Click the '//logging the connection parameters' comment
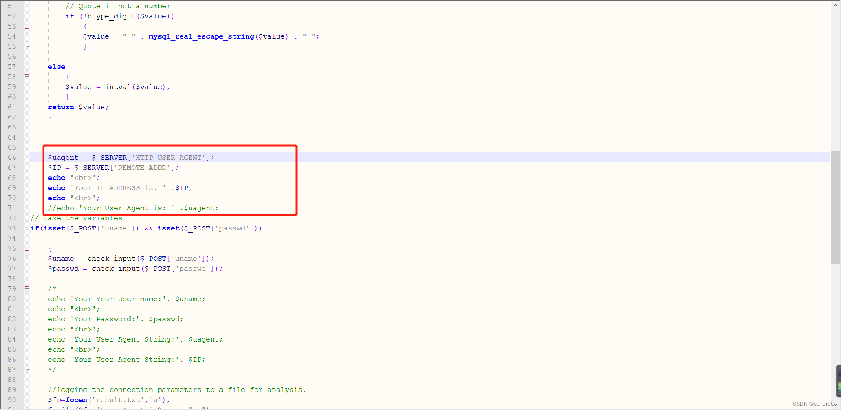Image resolution: width=841 pixels, height=410 pixels. [x=177, y=390]
